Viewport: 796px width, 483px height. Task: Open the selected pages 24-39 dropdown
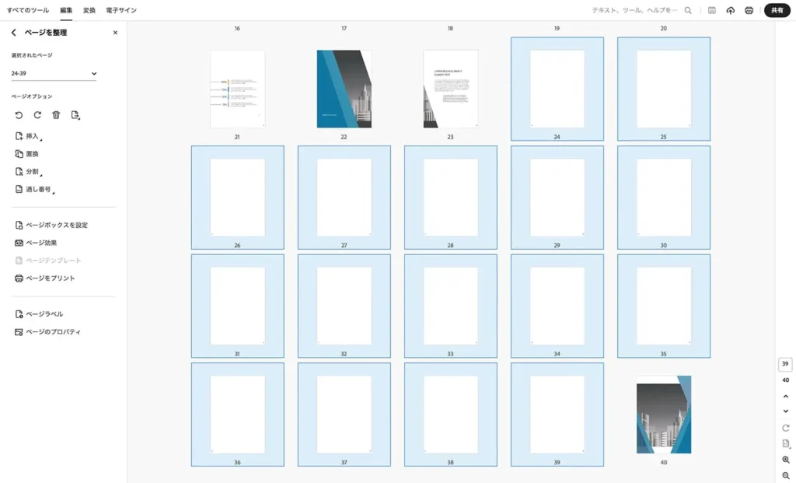coord(54,74)
